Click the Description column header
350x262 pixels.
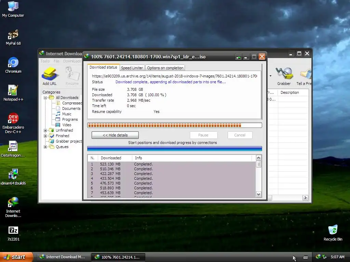click(293, 92)
